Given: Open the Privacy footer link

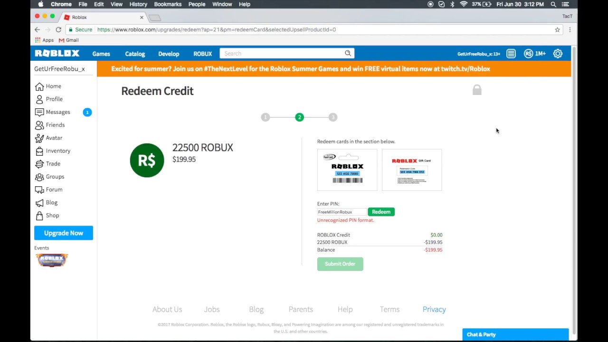Looking at the screenshot, I should pos(434,309).
